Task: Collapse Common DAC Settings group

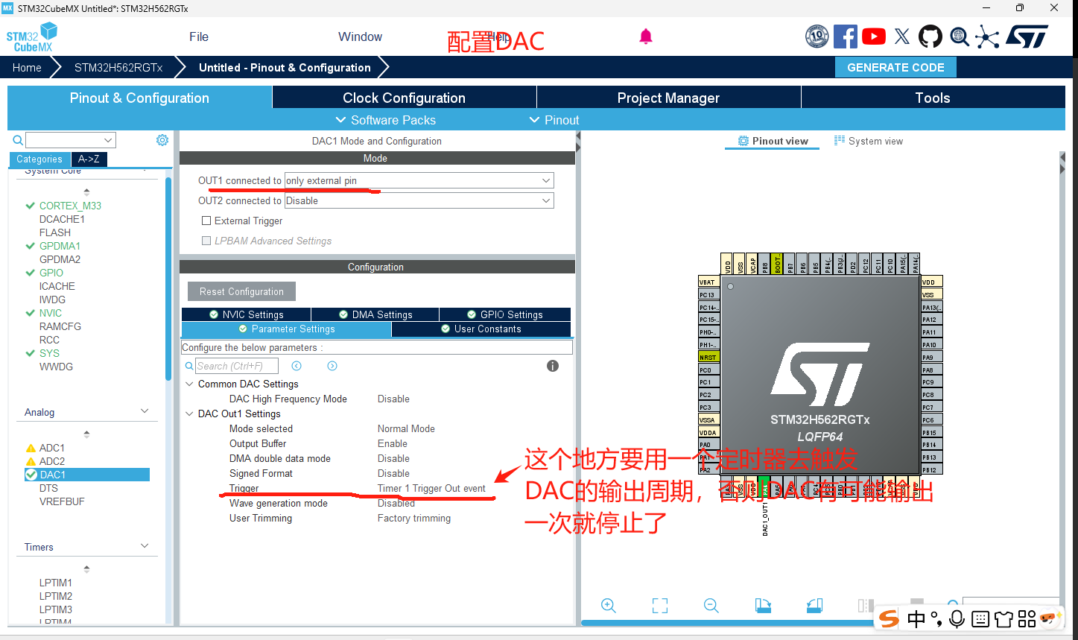Action: [x=188, y=384]
